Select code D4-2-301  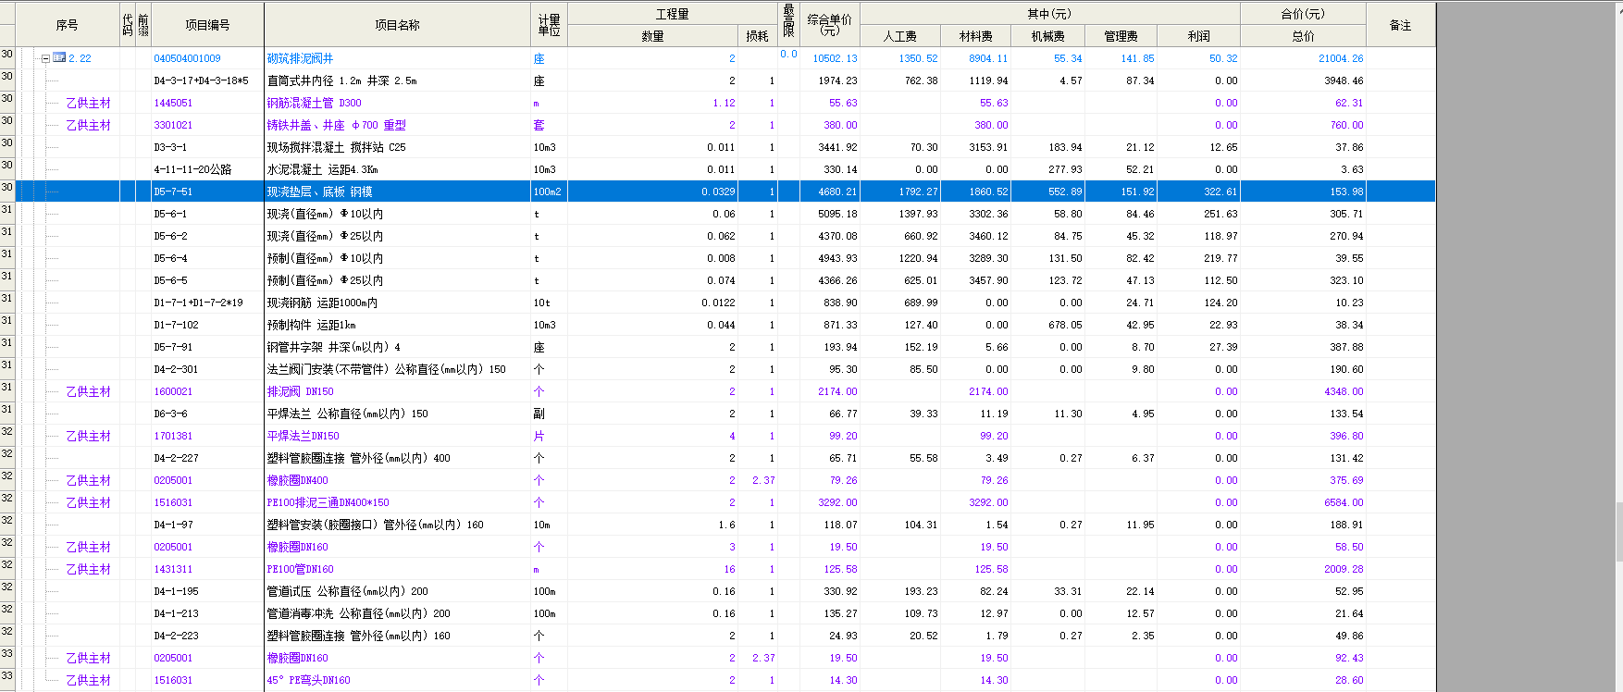click(x=176, y=369)
